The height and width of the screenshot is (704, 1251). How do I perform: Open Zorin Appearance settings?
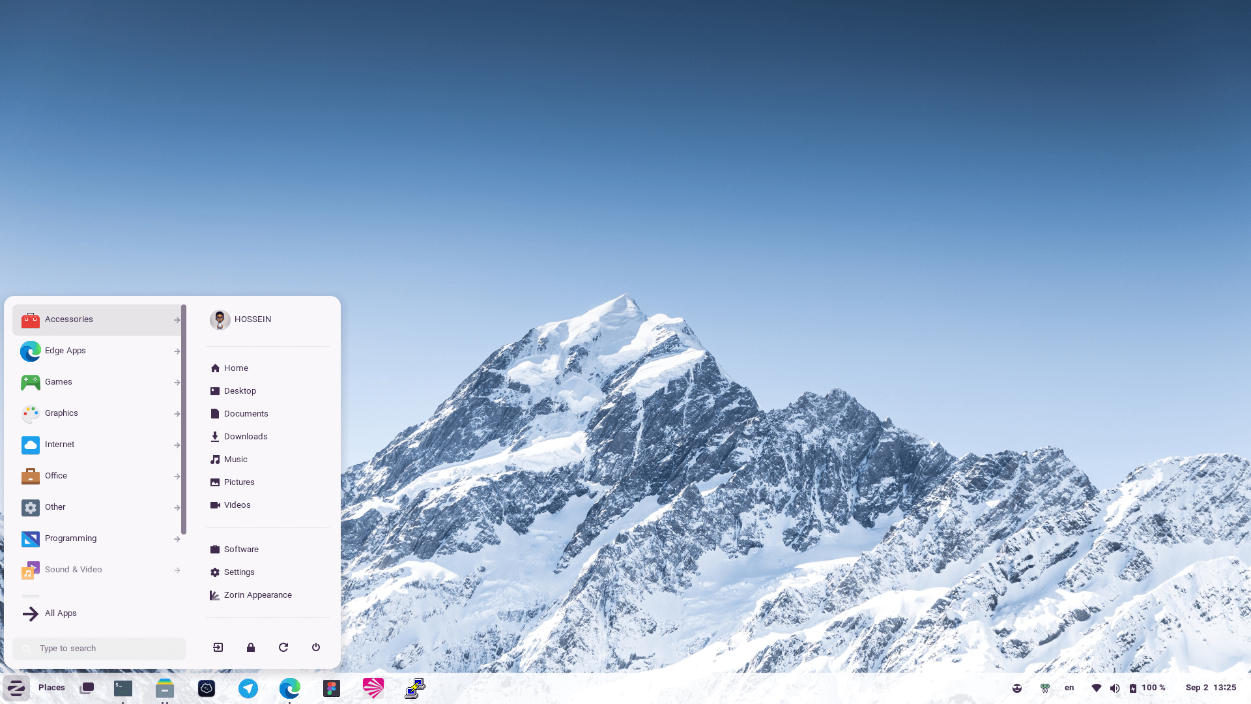(x=258, y=595)
